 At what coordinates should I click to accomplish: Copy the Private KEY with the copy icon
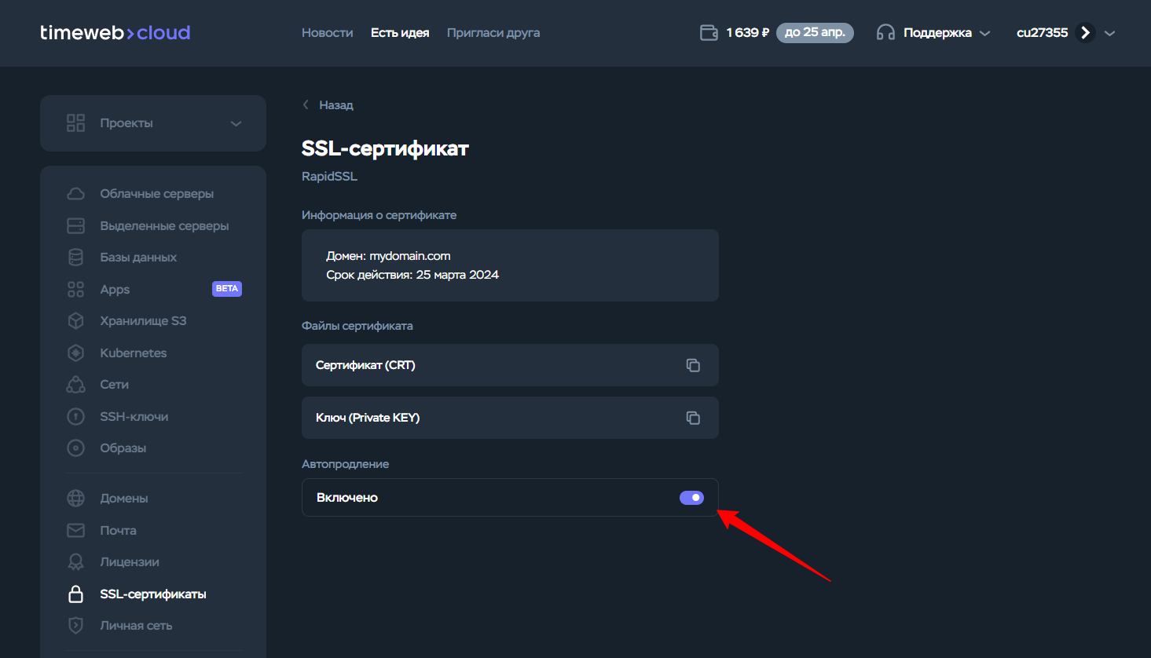693,418
